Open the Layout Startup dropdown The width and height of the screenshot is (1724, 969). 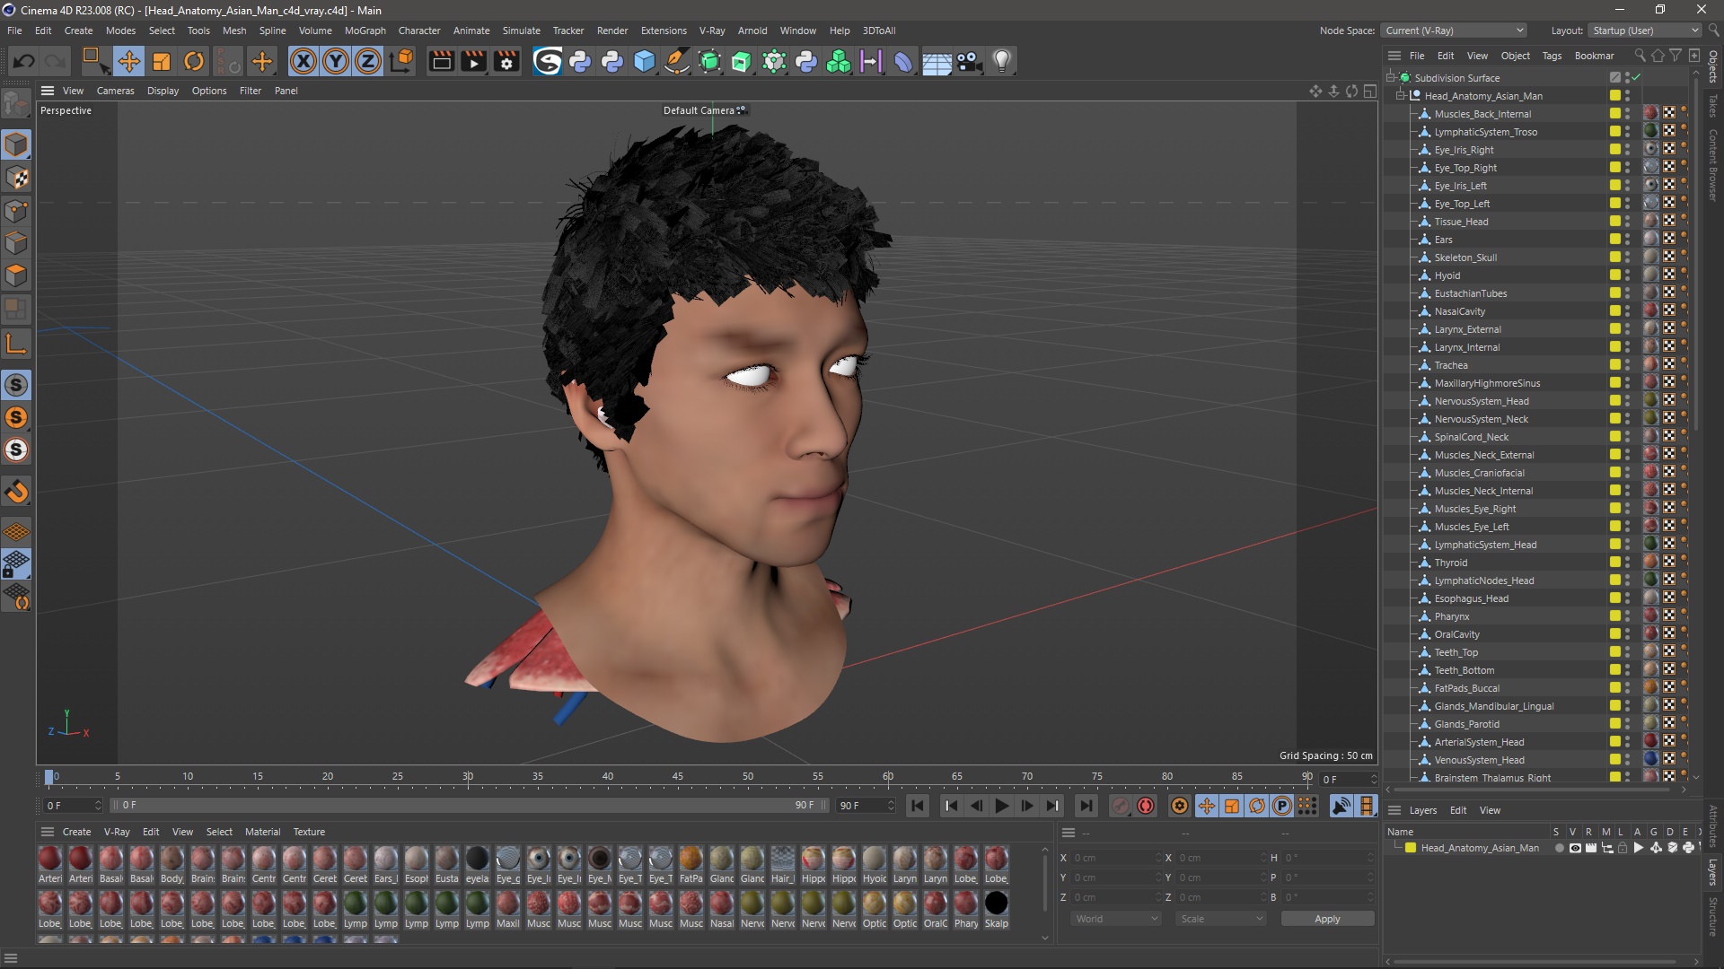(x=1644, y=31)
